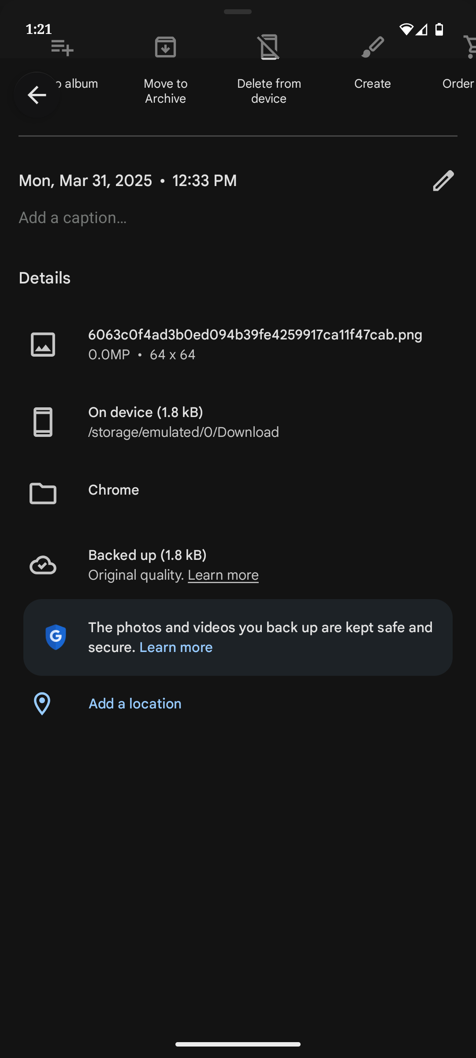Open Learn more about backup security
The image size is (476, 1058).
[x=176, y=648]
